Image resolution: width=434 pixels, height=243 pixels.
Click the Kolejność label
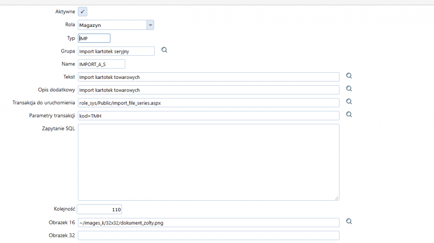pos(65,209)
